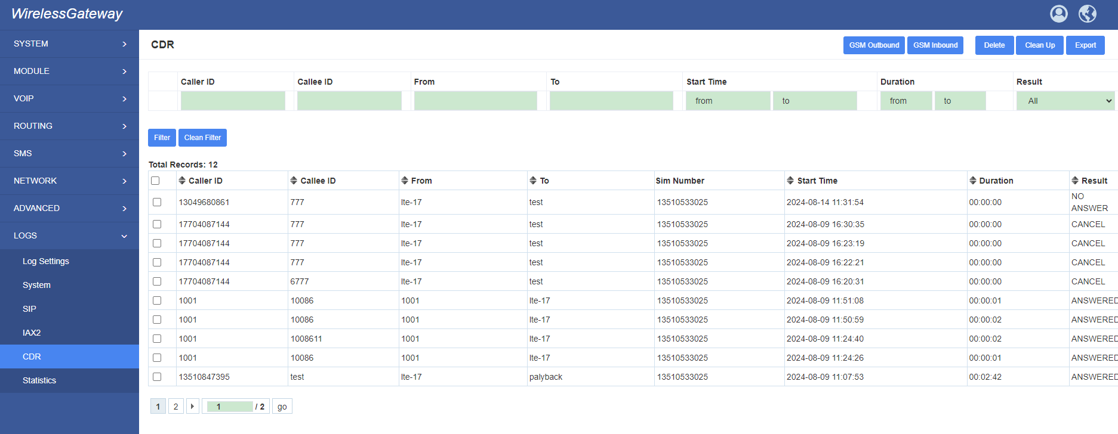Expand the SYSTEM sidebar menu

click(x=69, y=44)
